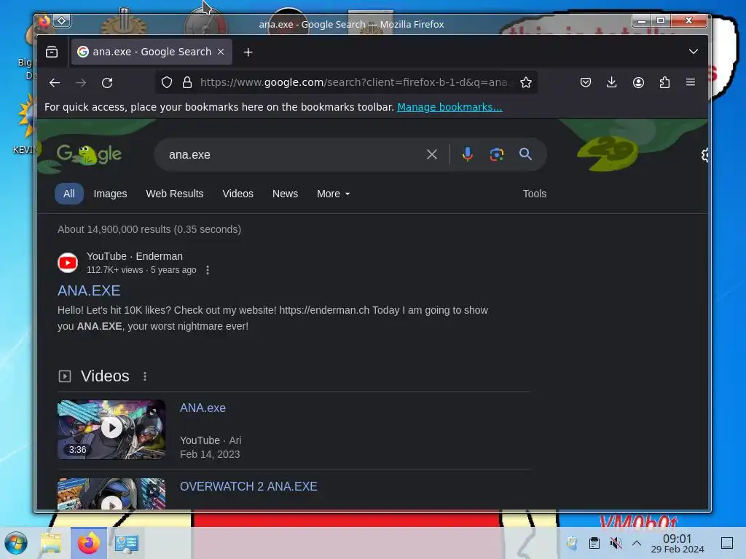The width and height of the screenshot is (746, 559).
Task: Open search Tools options
Action: (x=534, y=194)
